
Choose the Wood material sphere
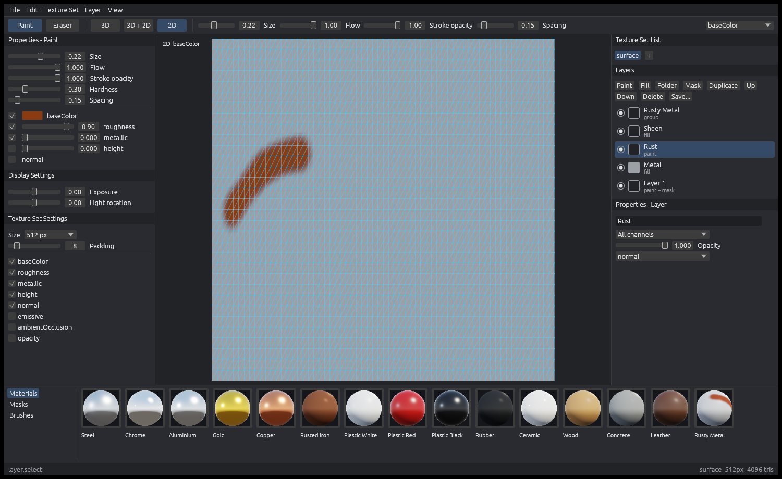click(583, 408)
